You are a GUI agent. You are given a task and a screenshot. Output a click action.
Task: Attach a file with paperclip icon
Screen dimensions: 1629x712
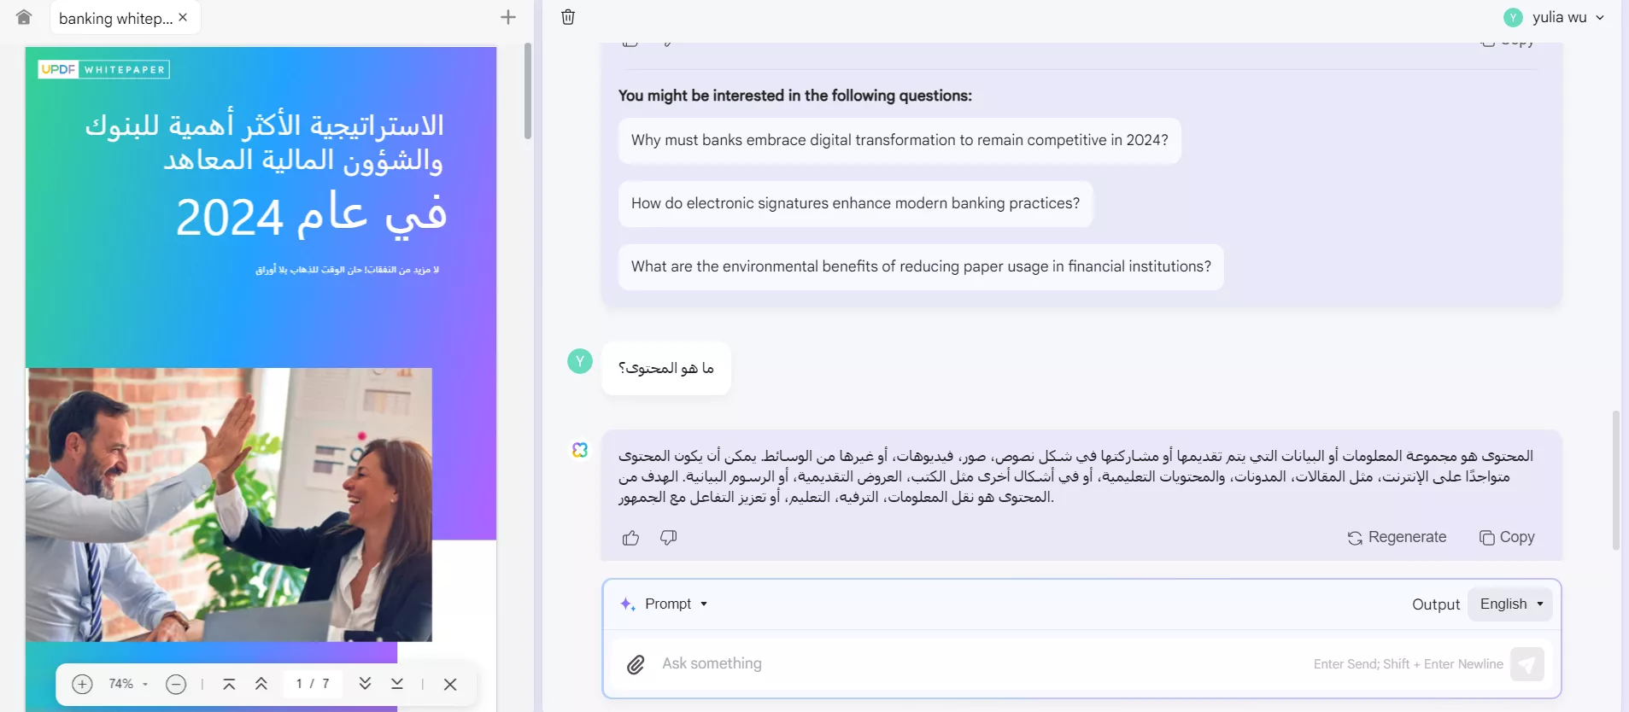tap(636, 664)
